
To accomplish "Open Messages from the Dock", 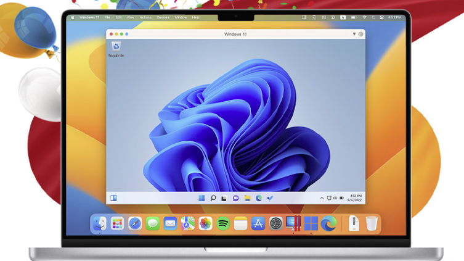I will point(152,223).
